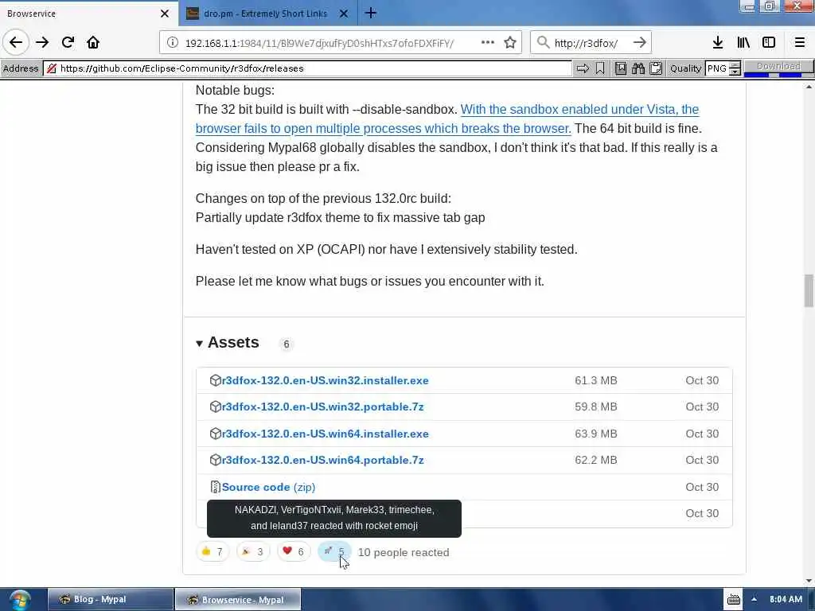815x611 pixels.
Task: Click the 61.3 MB size text
Action: pos(595,380)
